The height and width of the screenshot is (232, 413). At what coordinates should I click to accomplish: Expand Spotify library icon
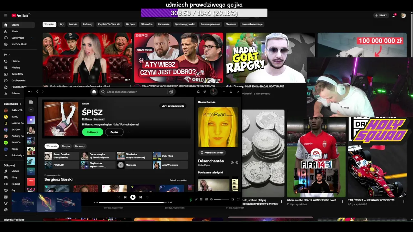coord(31,102)
